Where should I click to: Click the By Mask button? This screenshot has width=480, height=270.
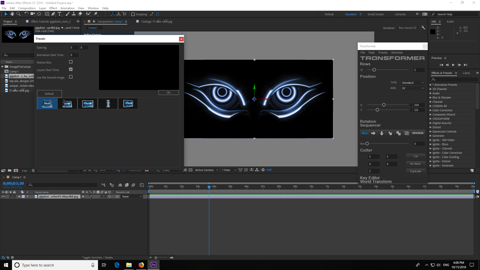click(415, 164)
